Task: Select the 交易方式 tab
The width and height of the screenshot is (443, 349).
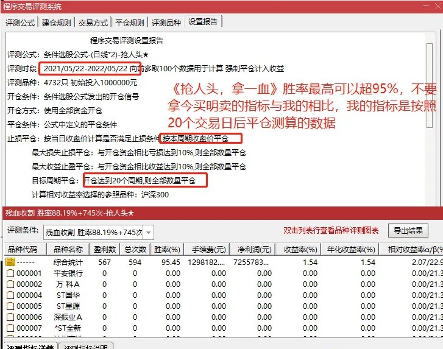Action: (x=93, y=23)
